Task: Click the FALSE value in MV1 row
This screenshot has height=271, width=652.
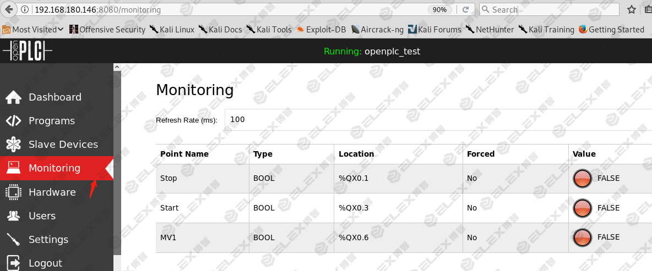Action: [608, 237]
